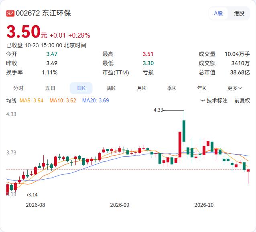This screenshot has height=232, width=256.
Task: Click the 3.14 low price marker
Action: (33, 195)
